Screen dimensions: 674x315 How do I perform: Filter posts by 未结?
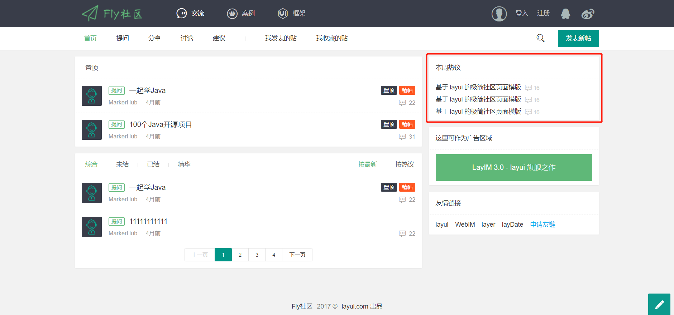[122, 164]
